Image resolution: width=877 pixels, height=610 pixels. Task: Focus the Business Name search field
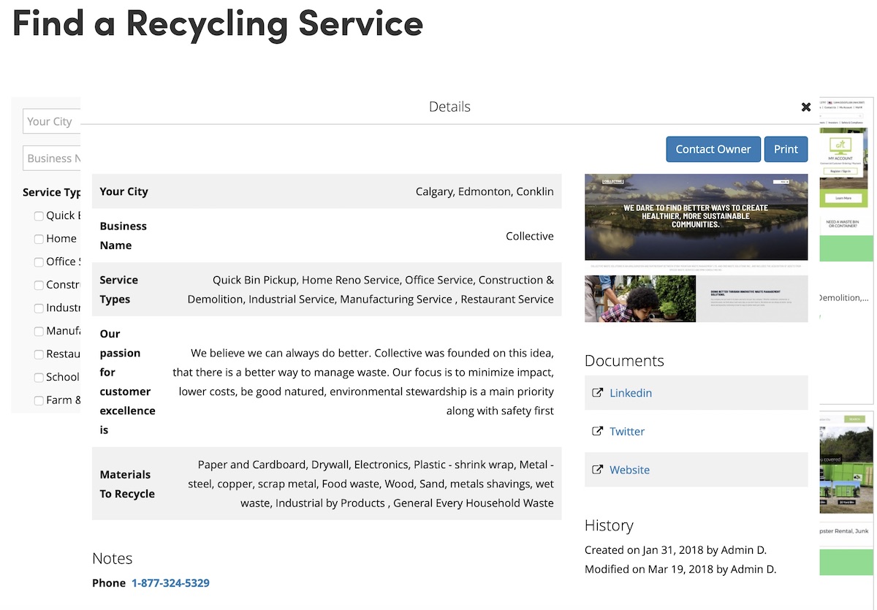tap(52, 159)
